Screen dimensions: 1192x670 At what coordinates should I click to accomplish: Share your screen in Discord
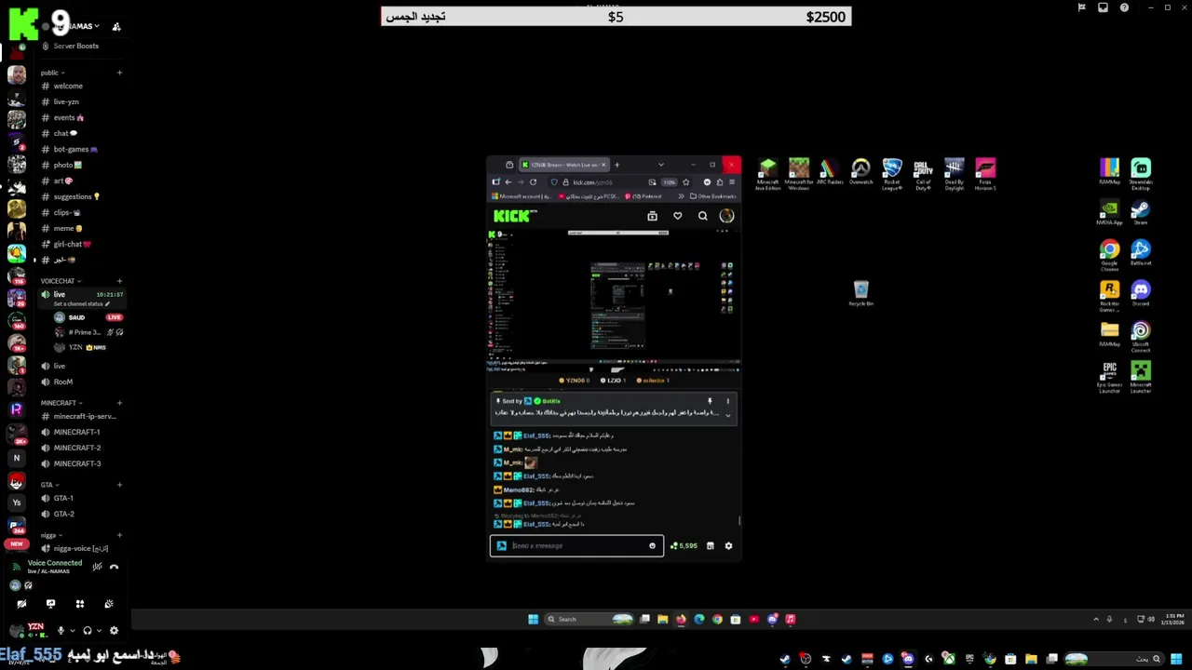[x=50, y=604]
